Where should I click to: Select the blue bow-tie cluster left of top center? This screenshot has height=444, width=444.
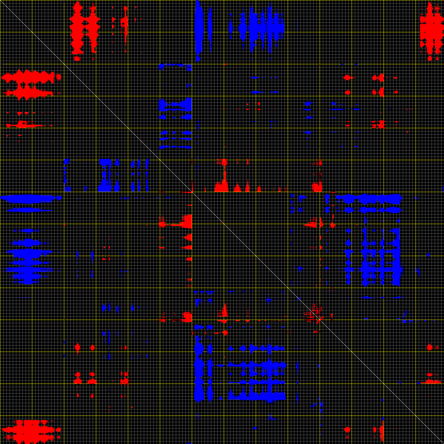point(176,105)
